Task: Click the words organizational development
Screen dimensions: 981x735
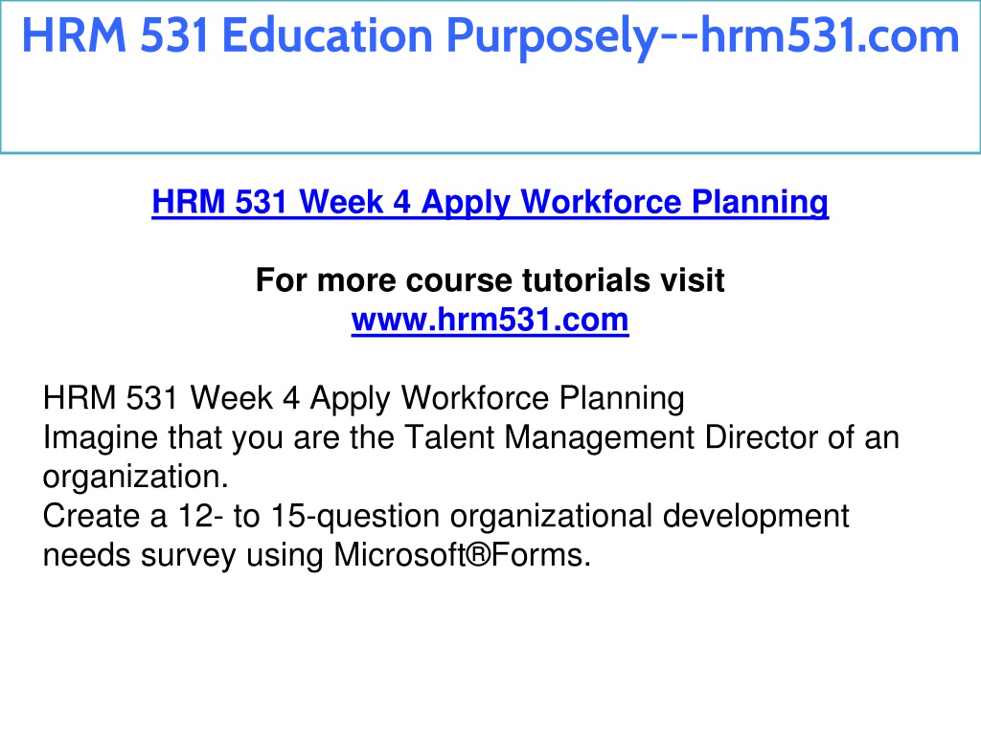Action: [x=650, y=516]
